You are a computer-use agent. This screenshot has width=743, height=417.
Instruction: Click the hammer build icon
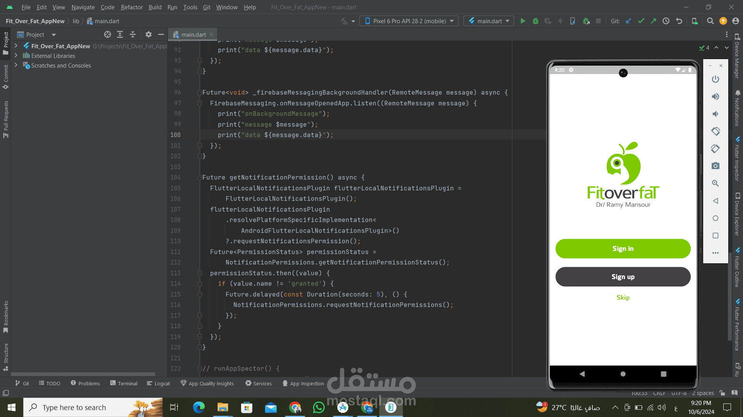(344, 21)
